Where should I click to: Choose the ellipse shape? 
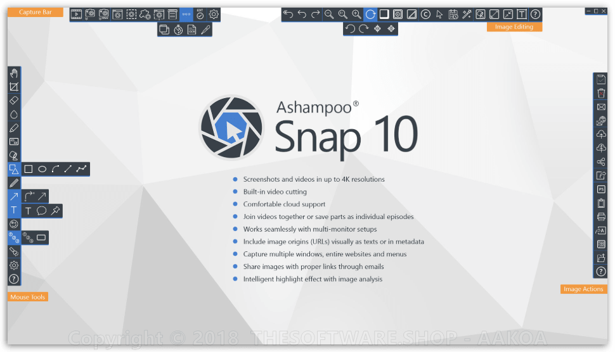click(42, 169)
